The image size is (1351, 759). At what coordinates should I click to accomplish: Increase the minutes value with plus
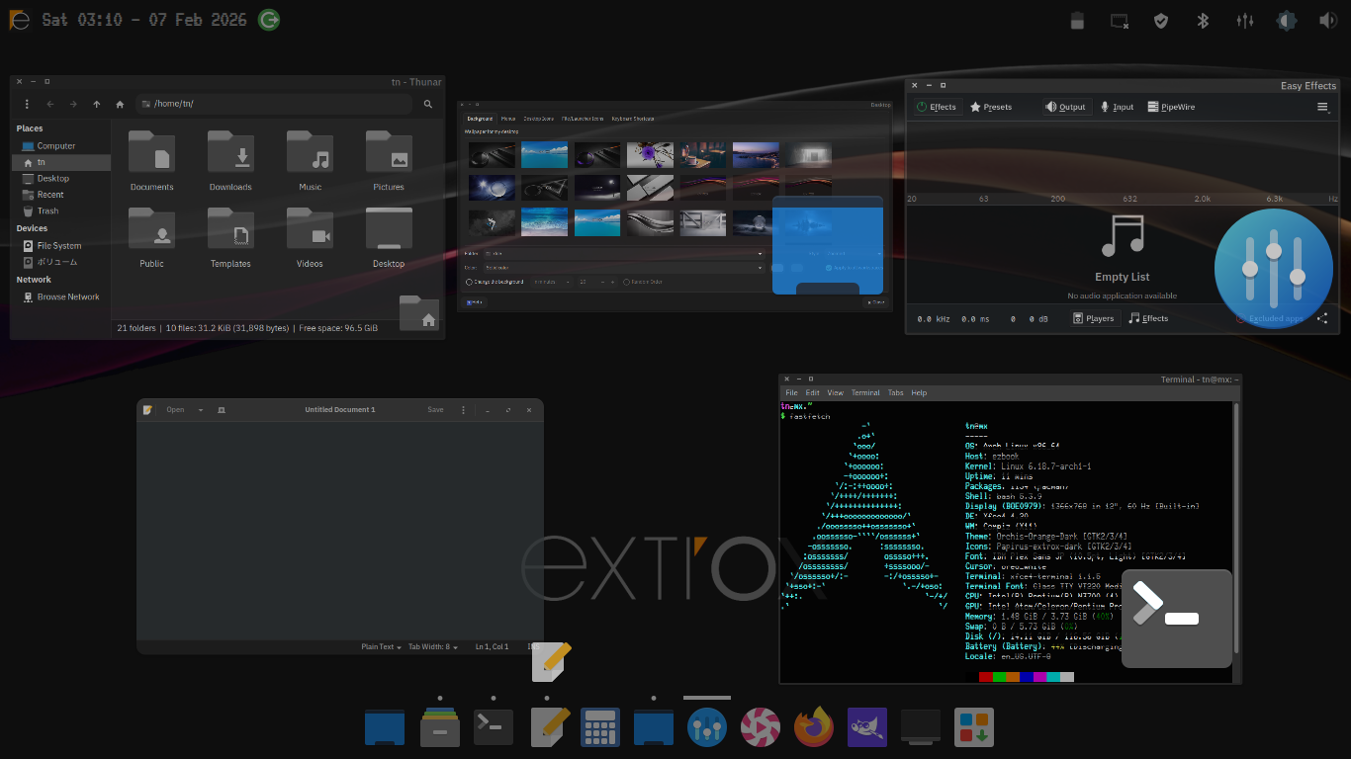click(612, 282)
